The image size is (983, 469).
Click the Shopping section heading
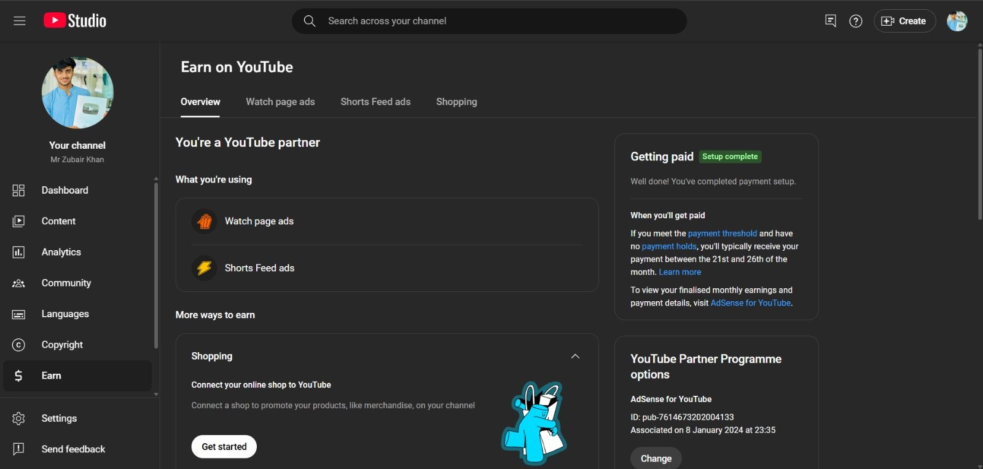tap(212, 357)
